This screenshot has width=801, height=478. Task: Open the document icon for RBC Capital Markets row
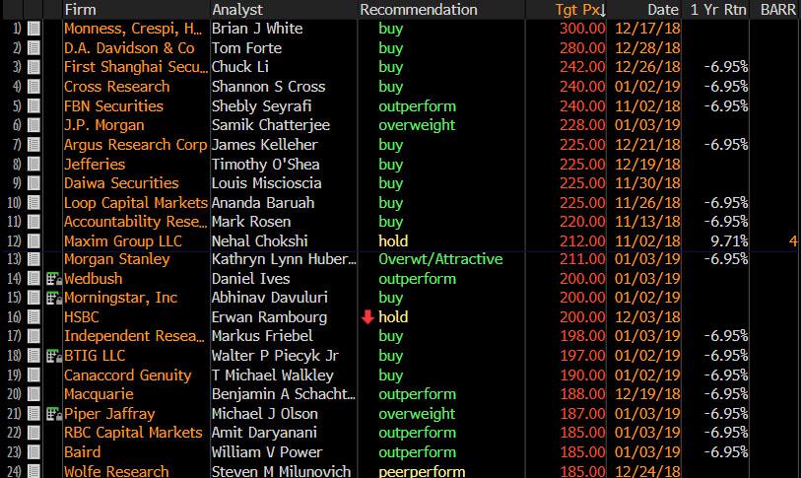[33, 433]
